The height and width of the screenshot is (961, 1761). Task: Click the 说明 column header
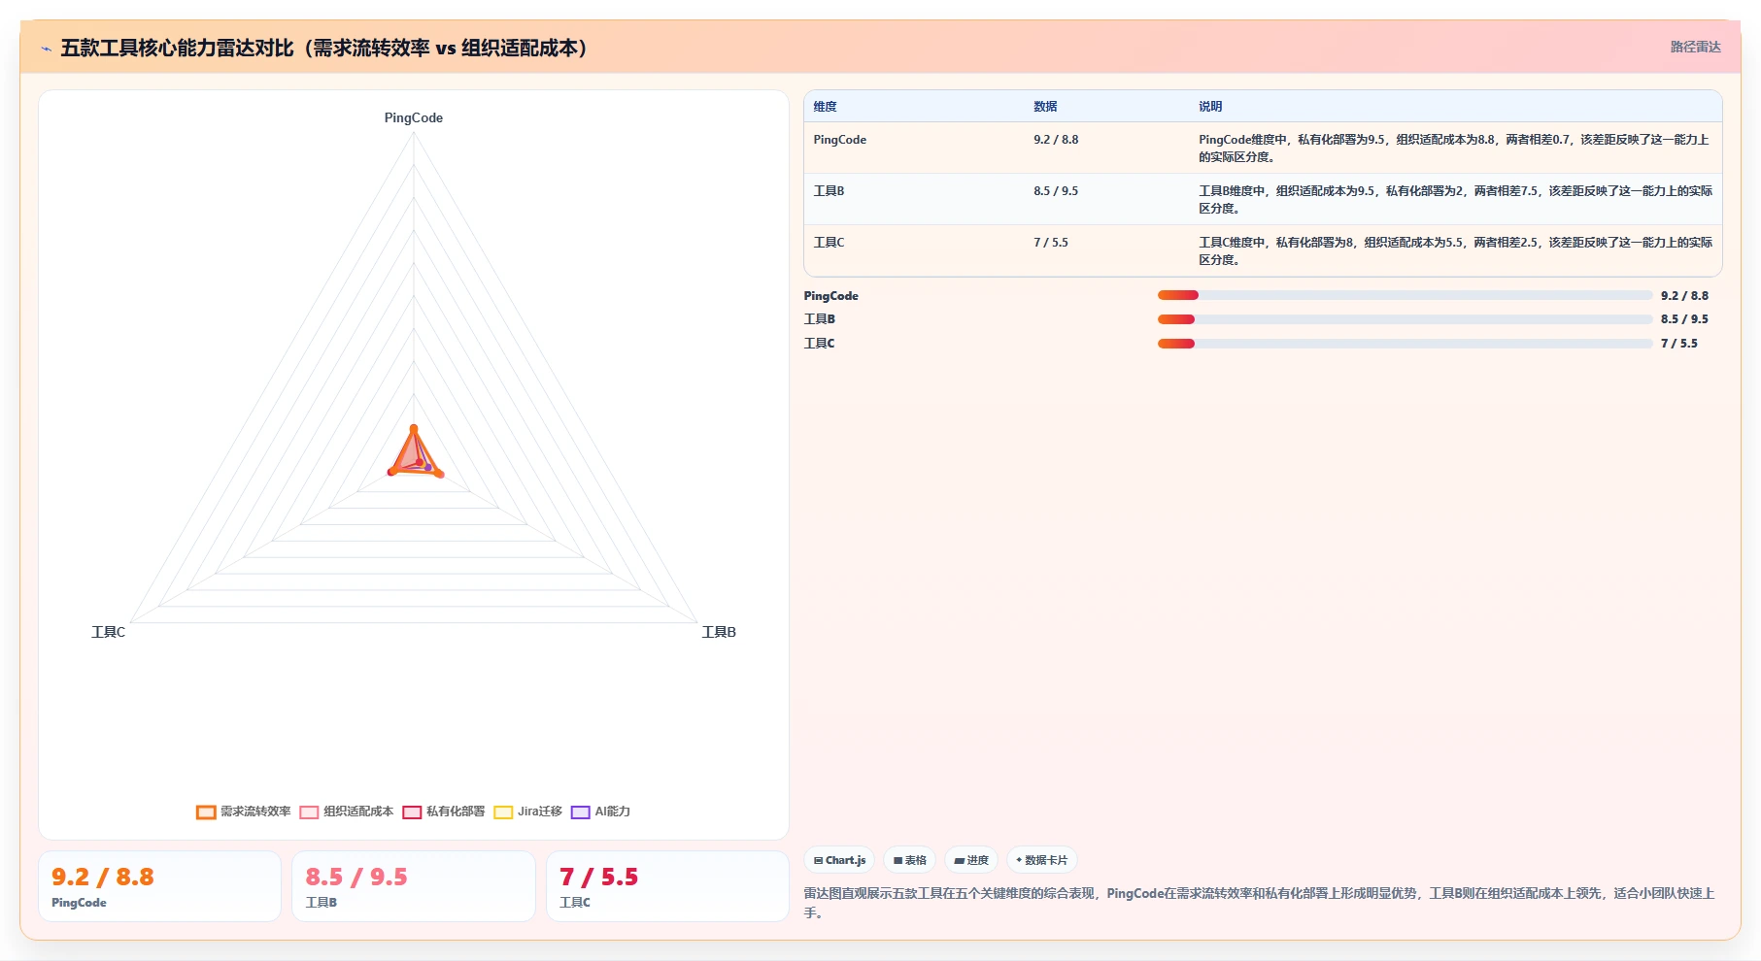click(1210, 107)
